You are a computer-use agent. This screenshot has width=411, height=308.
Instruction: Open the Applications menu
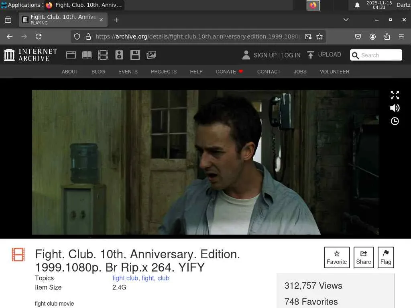[22, 5]
